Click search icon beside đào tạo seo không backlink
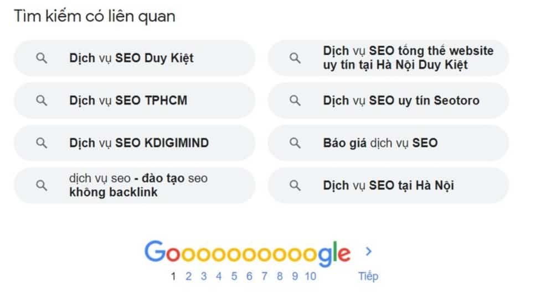546x305 pixels. [x=42, y=186]
